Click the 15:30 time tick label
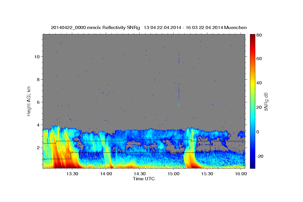The height and width of the screenshot is (202, 303). [x=207, y=174]
